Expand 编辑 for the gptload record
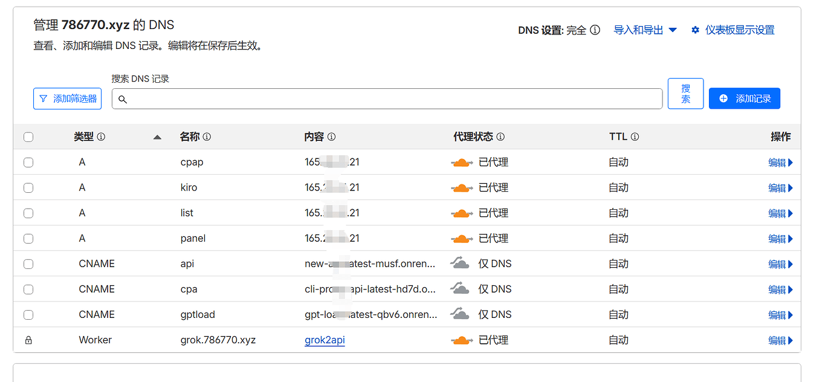The height and width of the screenshot is (382, 834). [x=780, y=315]
